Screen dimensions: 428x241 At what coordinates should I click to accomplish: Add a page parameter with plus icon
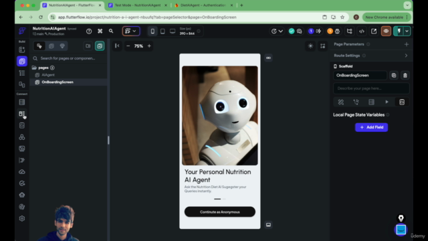point(407,44)
